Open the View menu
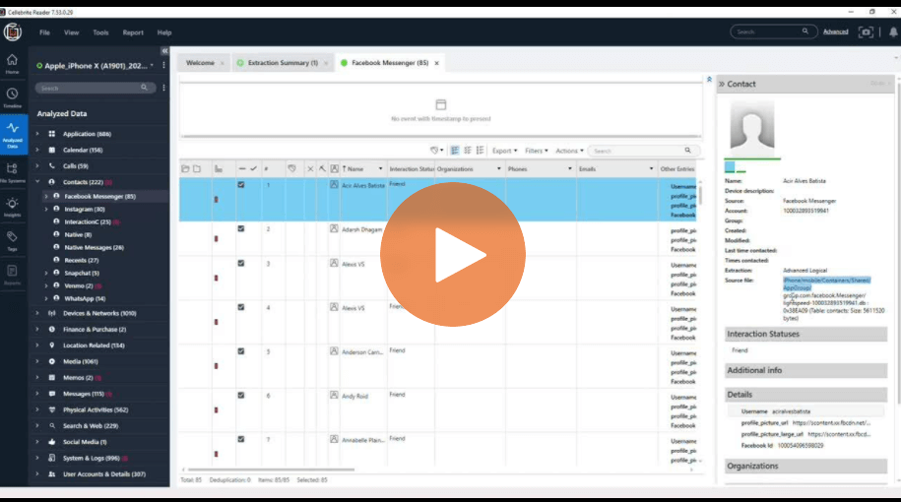Image resolution: width=901 pixels, height=502 pixels. [71, 32]
